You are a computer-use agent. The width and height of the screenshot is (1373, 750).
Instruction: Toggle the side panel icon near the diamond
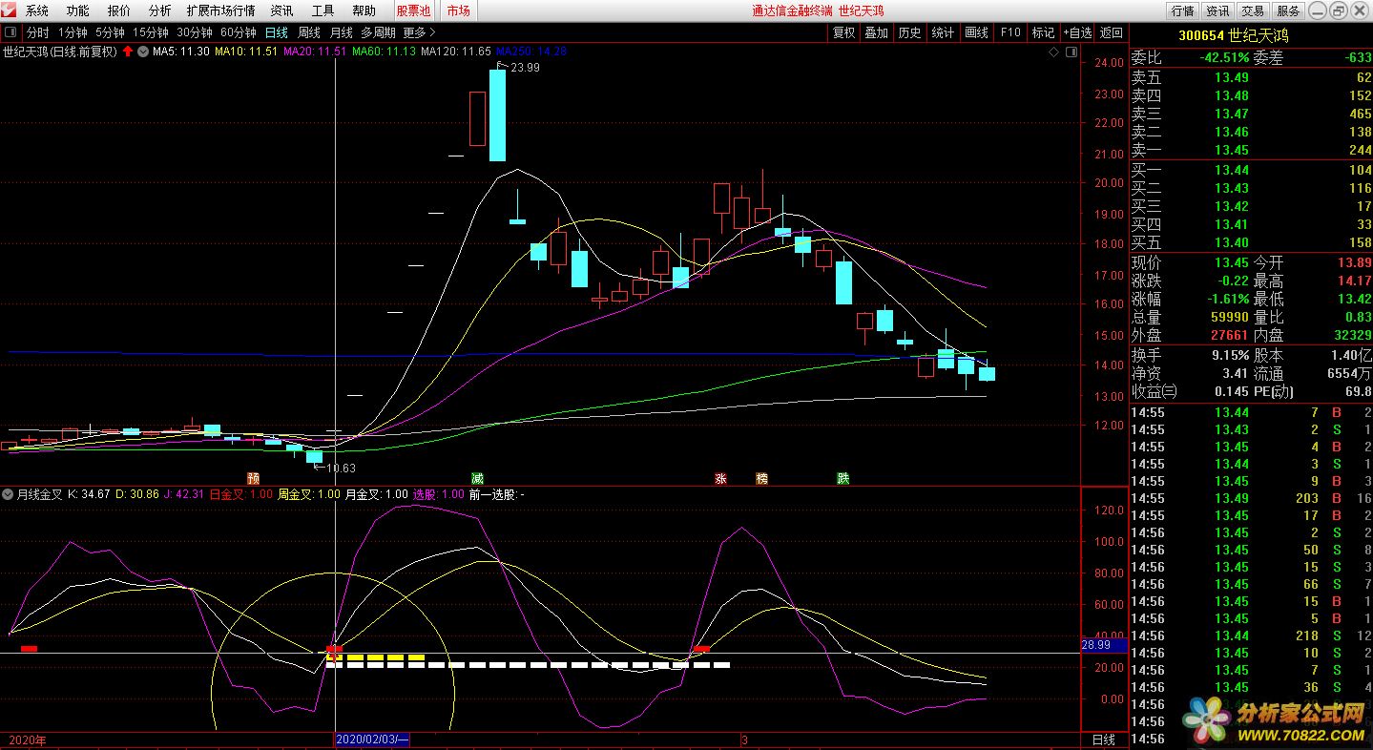pyautogui.click(x=1071, y=52)
